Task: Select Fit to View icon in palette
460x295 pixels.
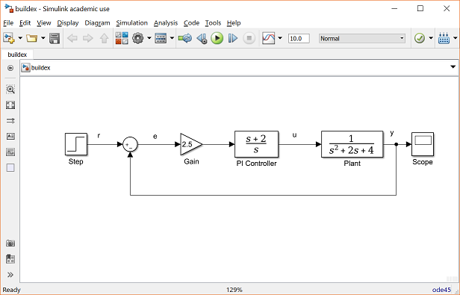Action: [10, 105]
